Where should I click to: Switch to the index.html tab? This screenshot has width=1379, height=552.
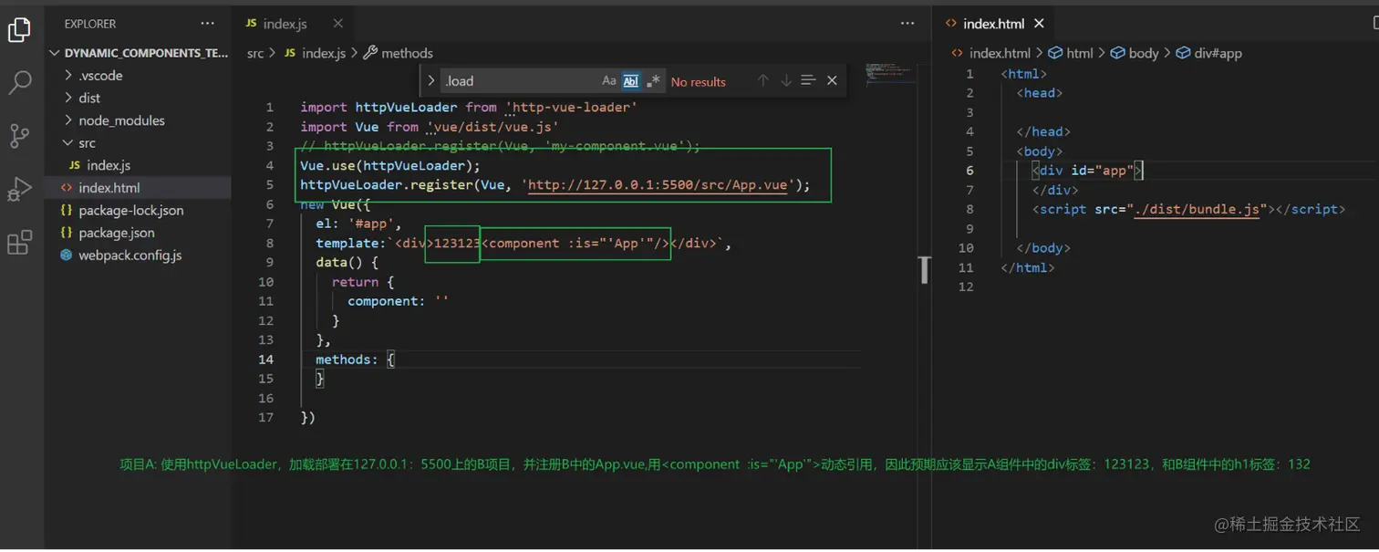[992, 24]
